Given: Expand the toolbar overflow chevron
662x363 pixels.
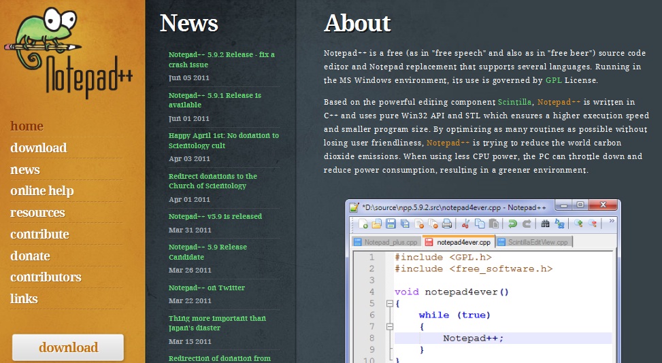Looking at the screenshot, I should (x=612, y=221).
